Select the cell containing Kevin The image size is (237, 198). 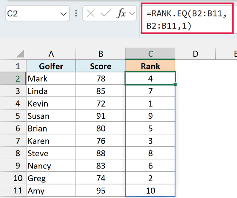[51, 103]
